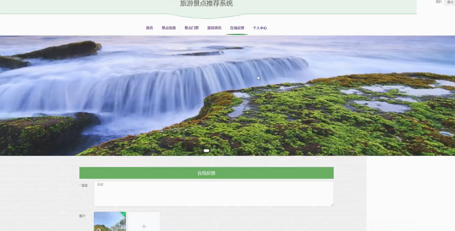Click the green 在线反馈 form header
The image size is (455, 231).
pyautogui.click(x=207, y=173)
